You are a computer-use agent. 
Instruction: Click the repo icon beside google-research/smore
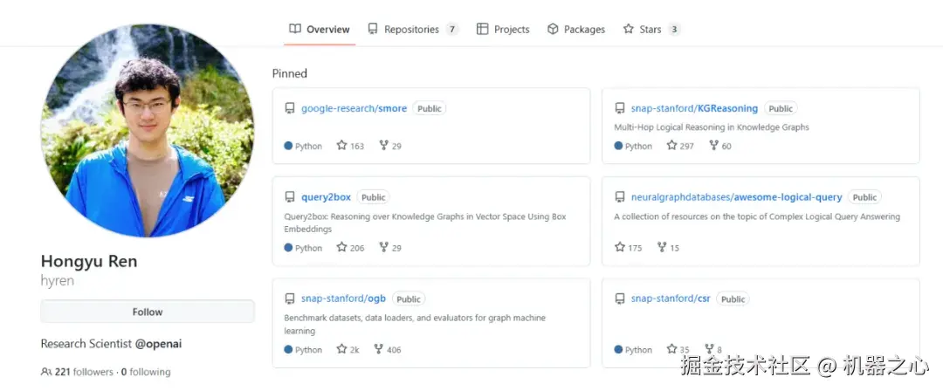290,108
